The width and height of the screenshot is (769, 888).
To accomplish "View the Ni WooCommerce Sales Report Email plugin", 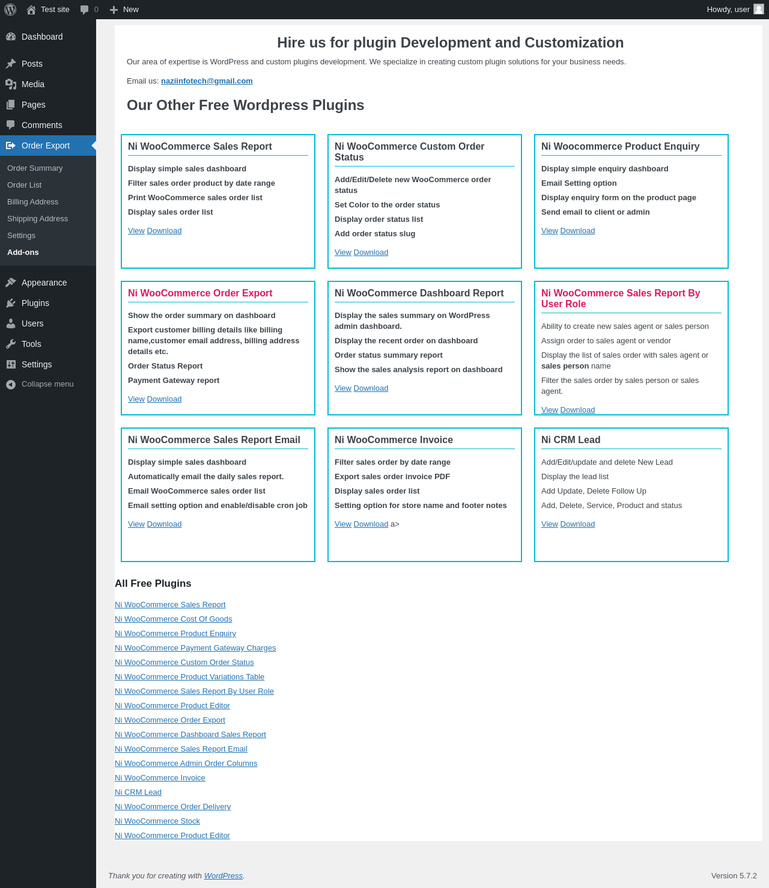I will 136,524.
